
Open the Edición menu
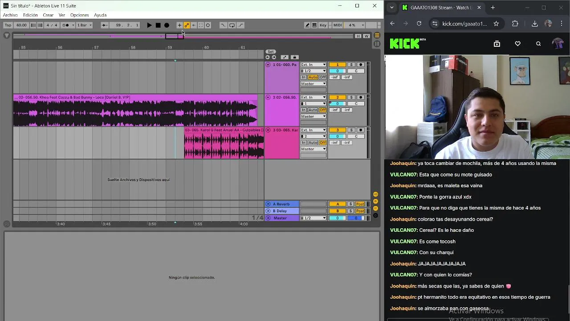pyautogui.click(x=30, y=15)
